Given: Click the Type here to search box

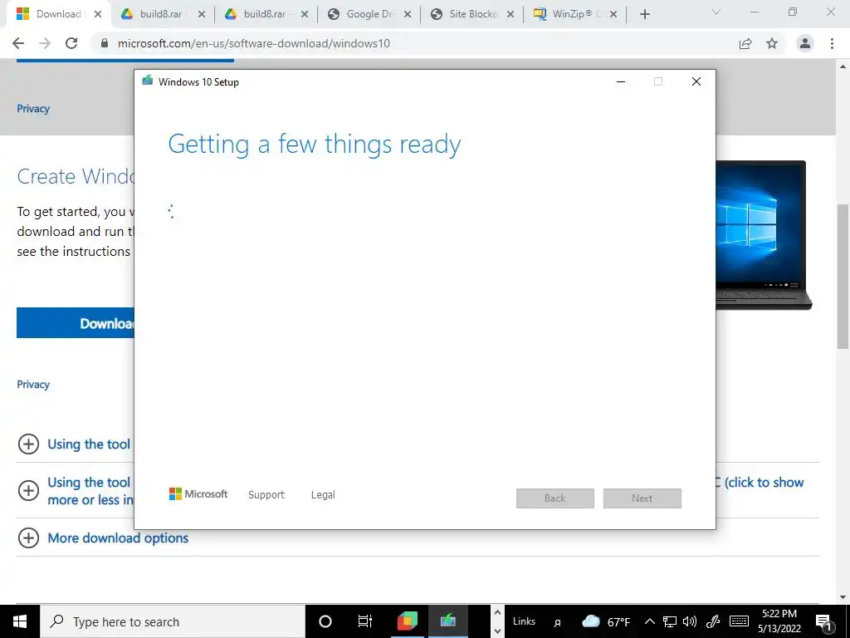Looking at the screenshot, I should pyautogui.click(x=173, y=621).
